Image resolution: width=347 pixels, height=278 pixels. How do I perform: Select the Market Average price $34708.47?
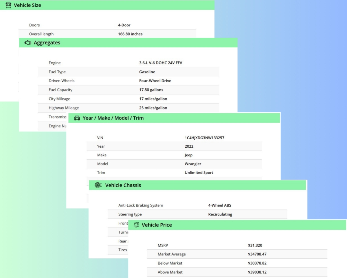click(257, 254)
